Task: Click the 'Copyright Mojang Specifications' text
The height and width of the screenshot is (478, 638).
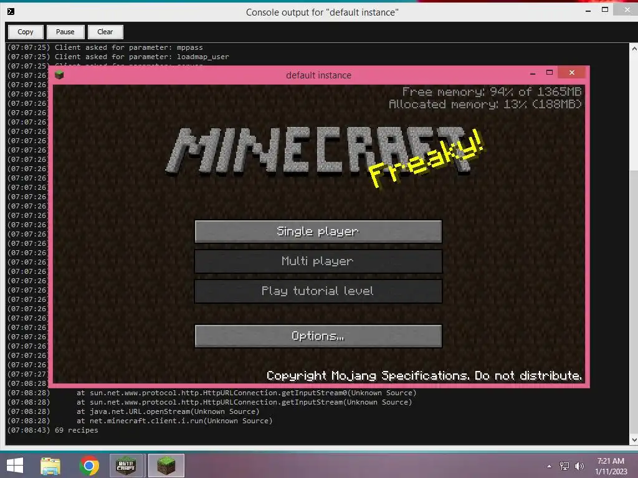Action: pyautogui.click(x=424, y=375)
